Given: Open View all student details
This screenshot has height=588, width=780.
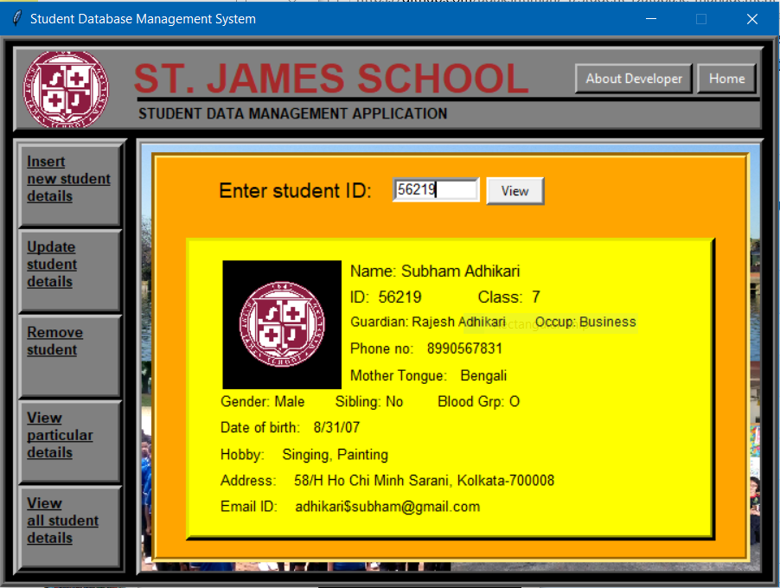Looking at the screenshot, I should pyautogui.click(x=70, y=527).
